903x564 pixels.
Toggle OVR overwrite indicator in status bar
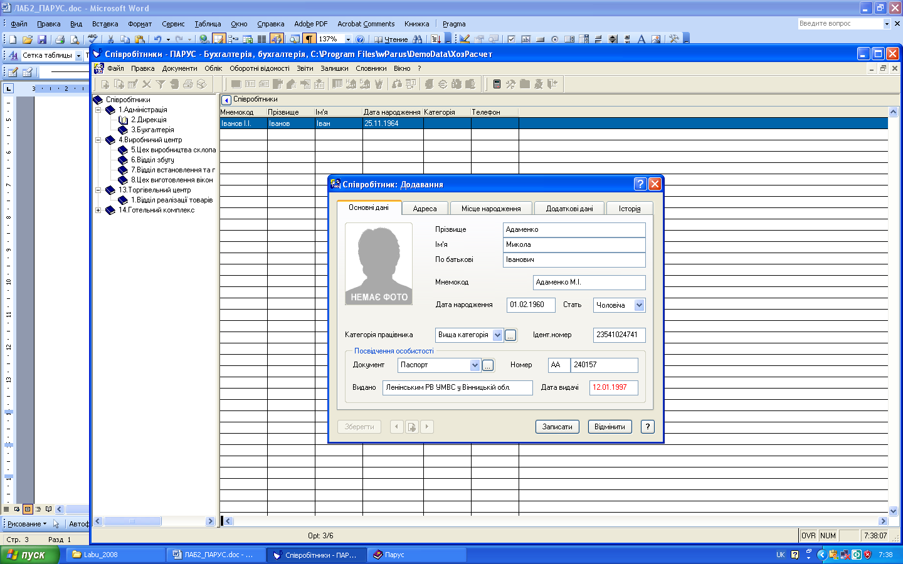tap(808, 536)
